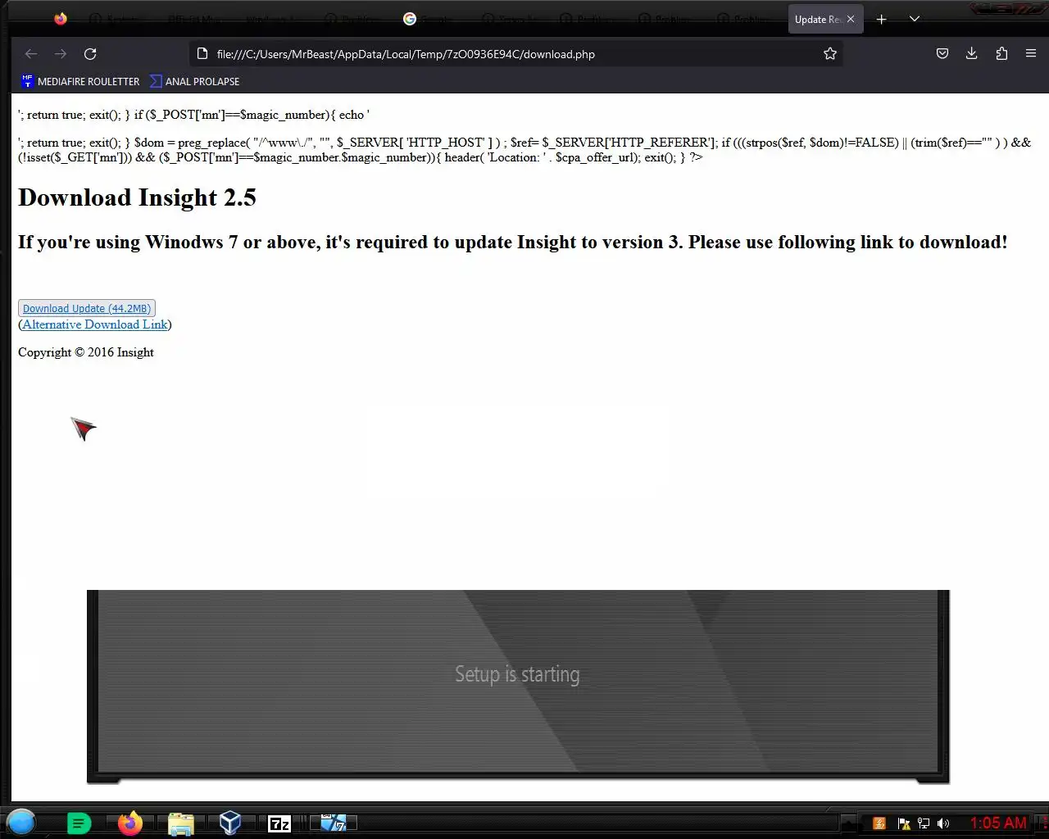This screenshot has width=1049, height=839.
Task: Open the MEDIAFIRE ROULETTER bookmark
Action: tap(80, 81)
